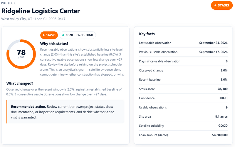Click the orange STASIS pill above Why this status
This screenshot has width=235, height=147.
point(49,35)
